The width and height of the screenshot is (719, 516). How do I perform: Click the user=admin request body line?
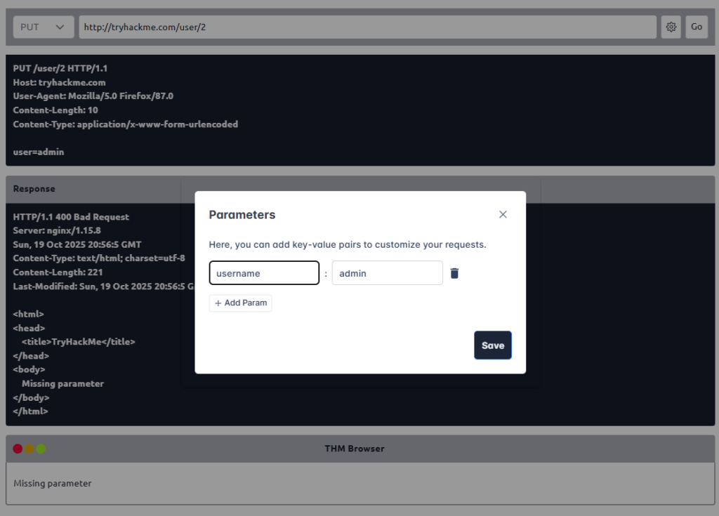[39, 152]
